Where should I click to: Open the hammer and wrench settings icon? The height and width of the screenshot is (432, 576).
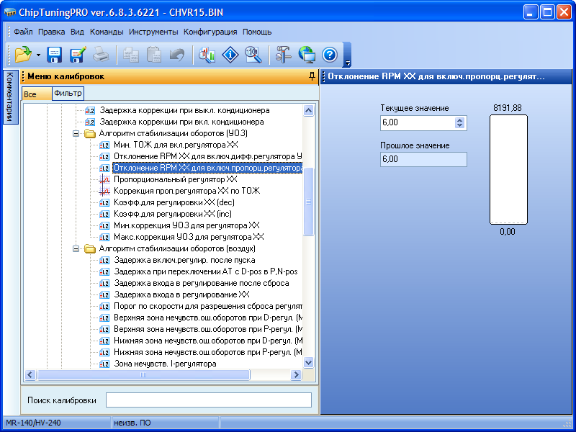tap(284, 55)
